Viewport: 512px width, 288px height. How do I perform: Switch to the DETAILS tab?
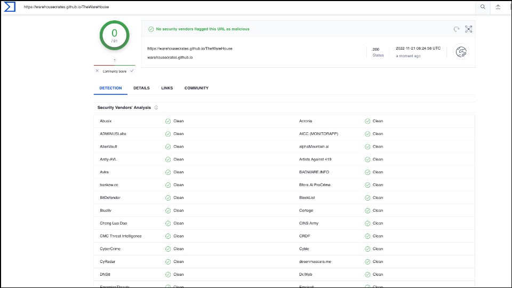(x=141, y=88)
